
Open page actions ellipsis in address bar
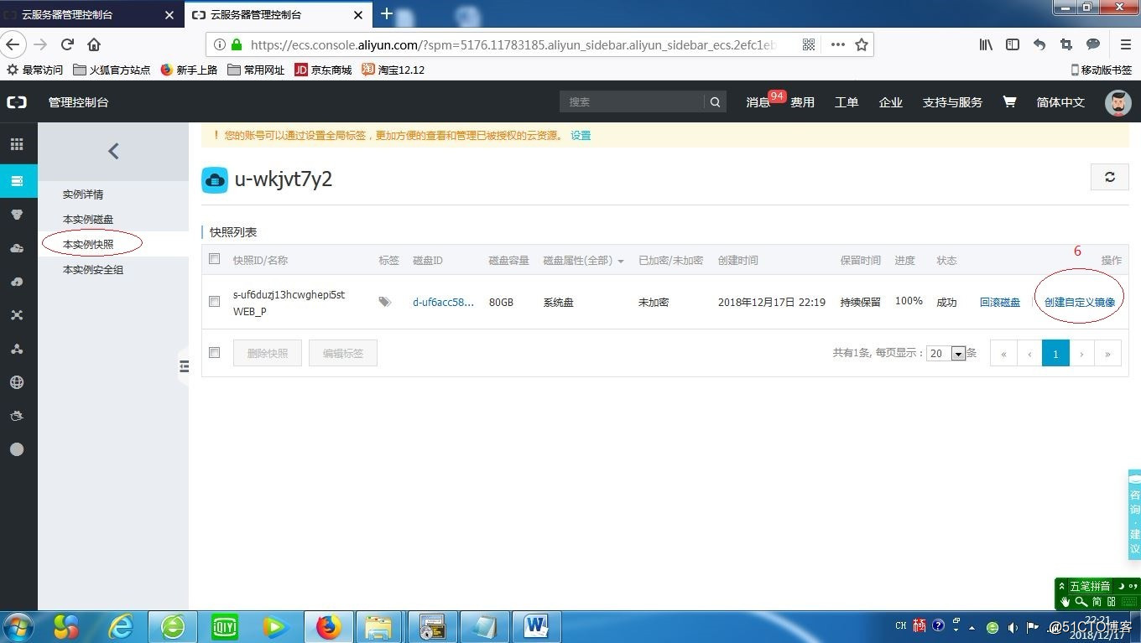(x=837, y=44)
